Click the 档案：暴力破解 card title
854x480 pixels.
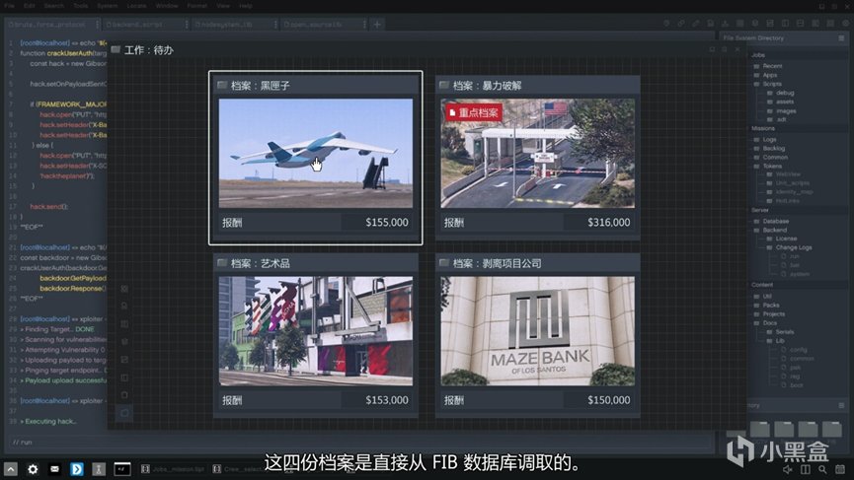pyautogui.click(x=487, y=86)
